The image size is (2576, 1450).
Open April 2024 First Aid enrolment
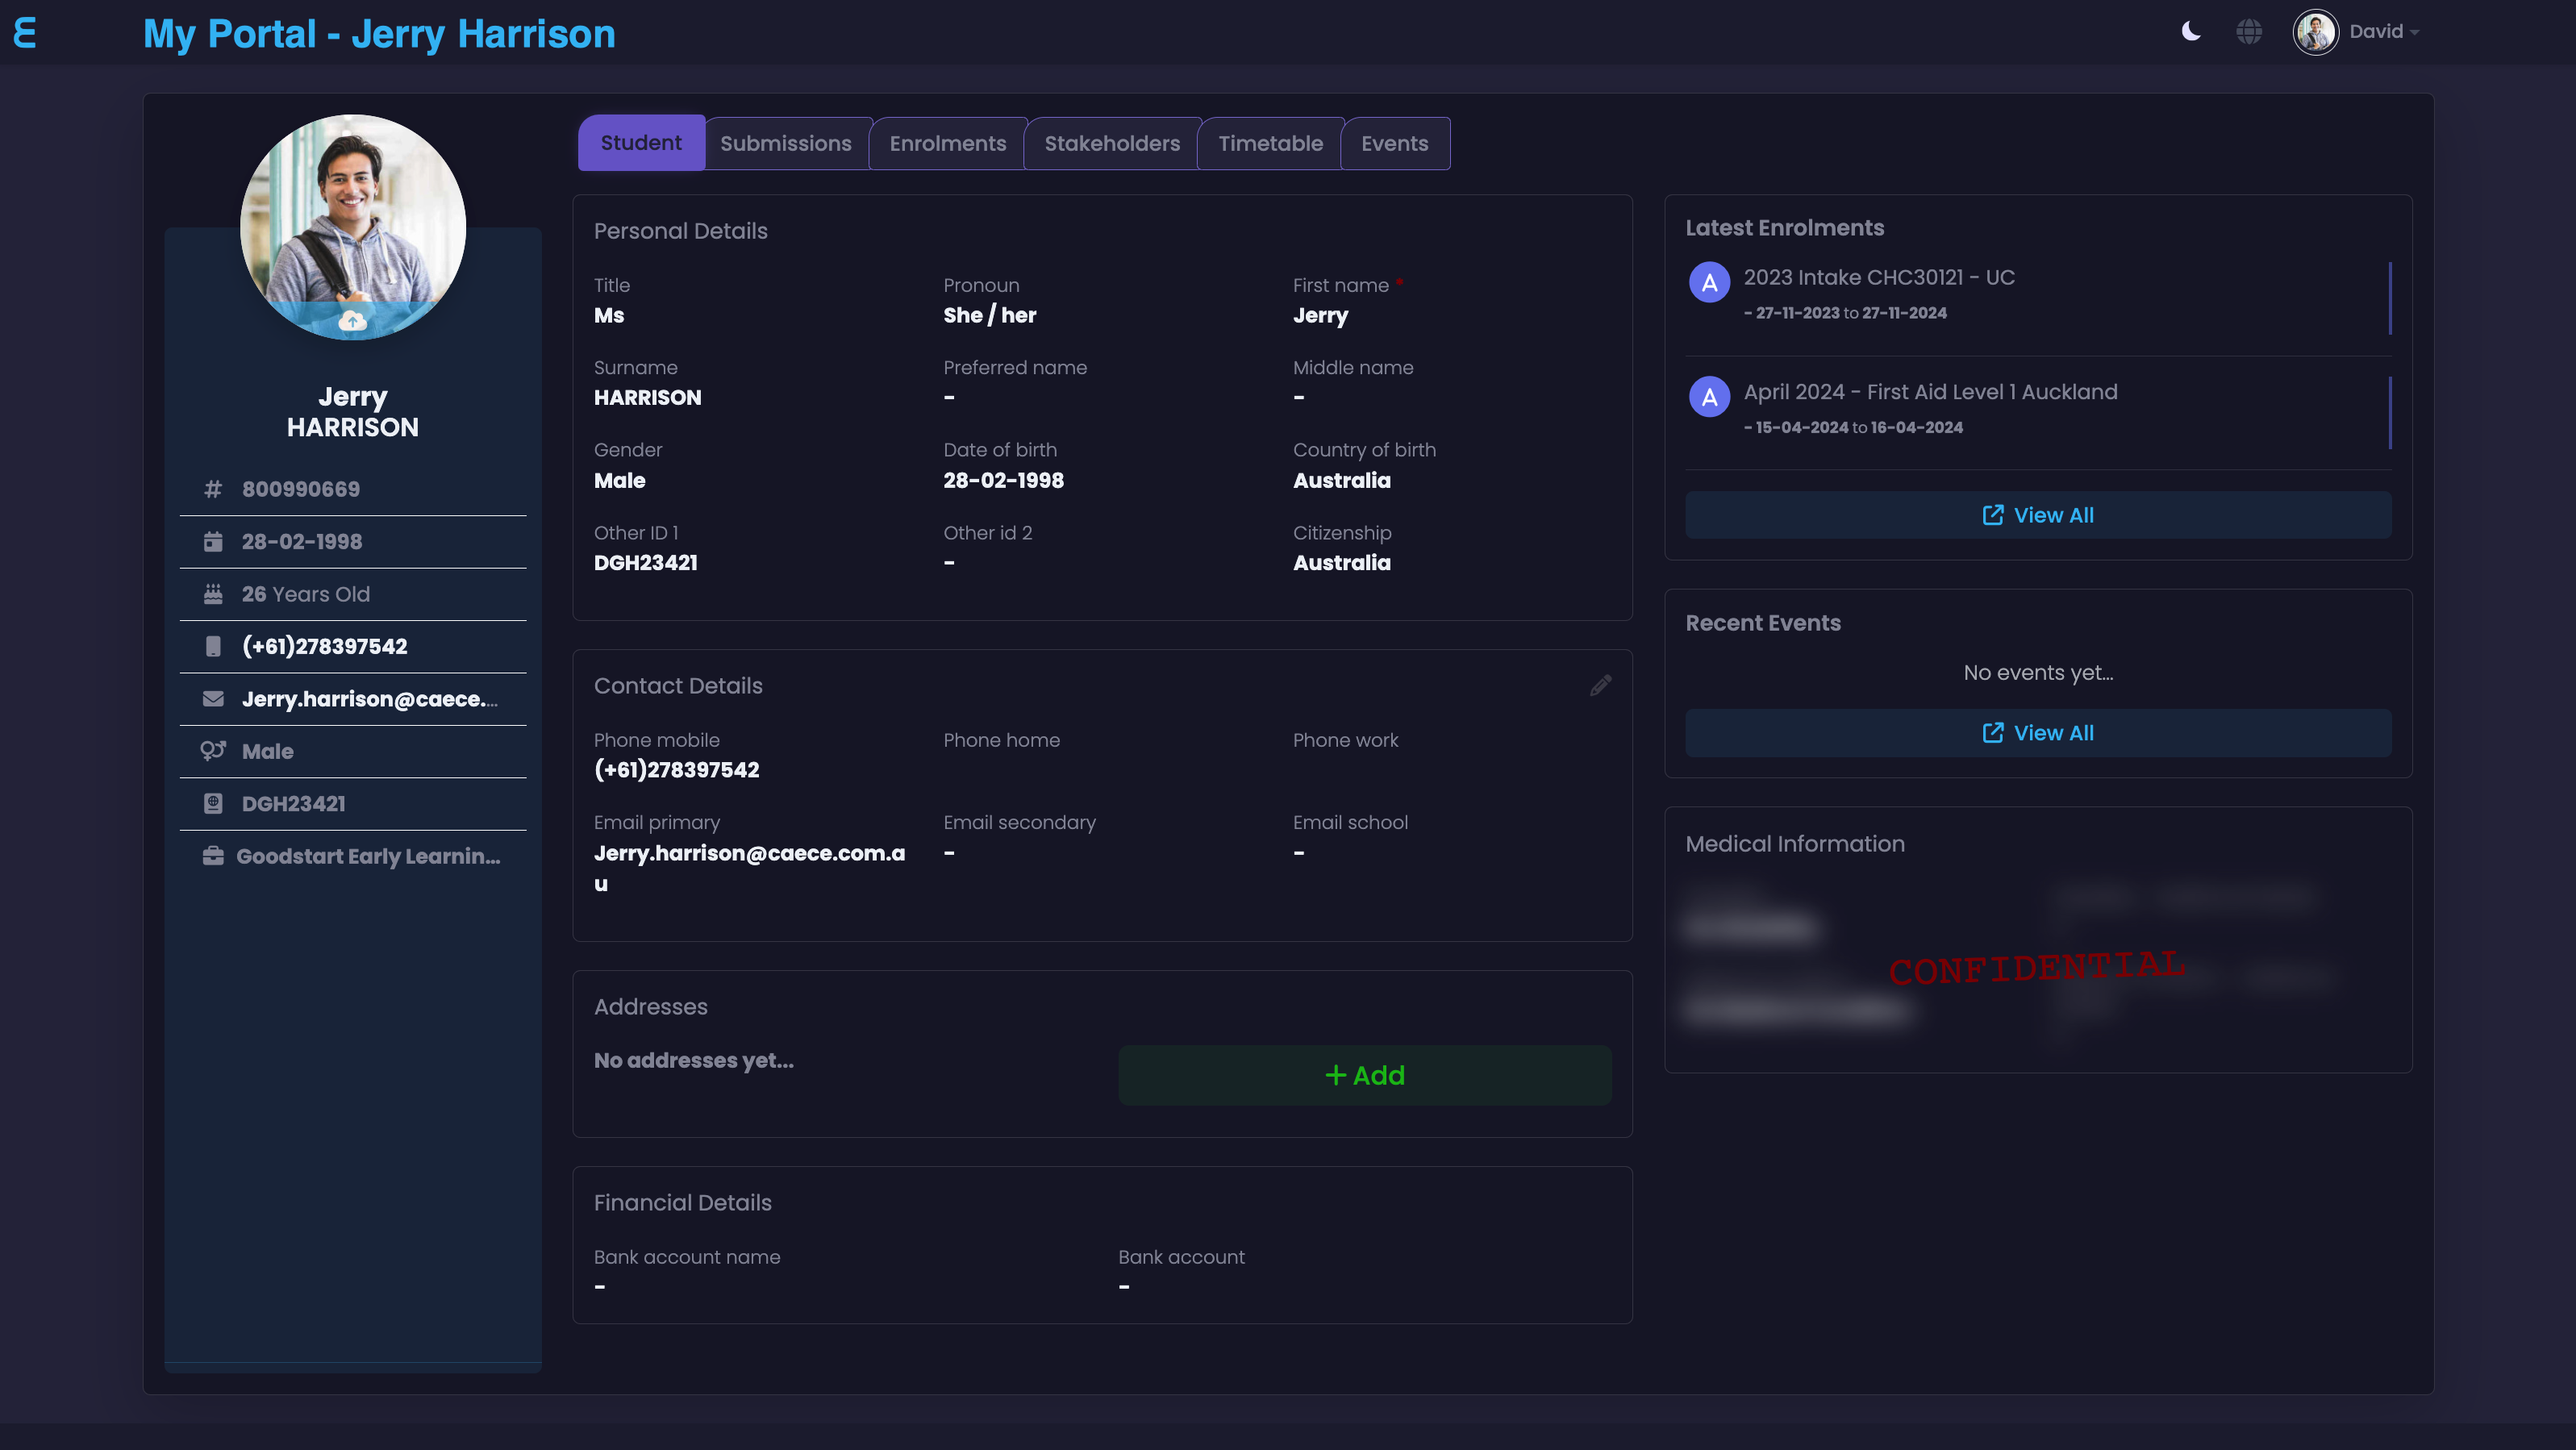click(x=1929, y=392)
